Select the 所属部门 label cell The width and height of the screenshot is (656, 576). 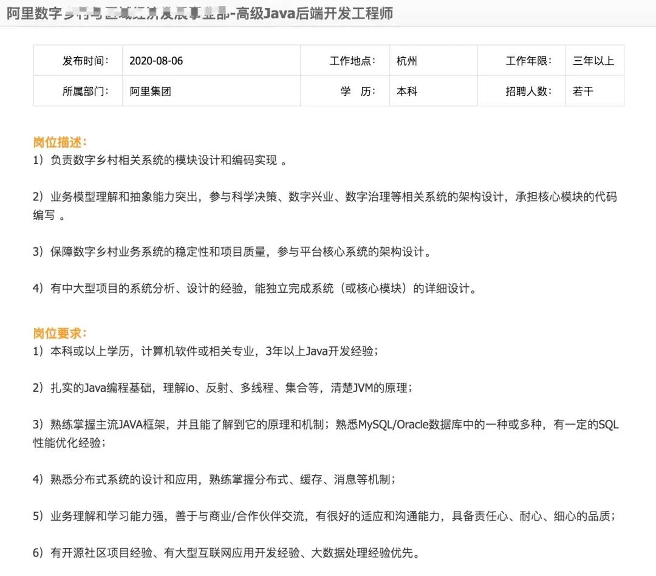(78, 91)
